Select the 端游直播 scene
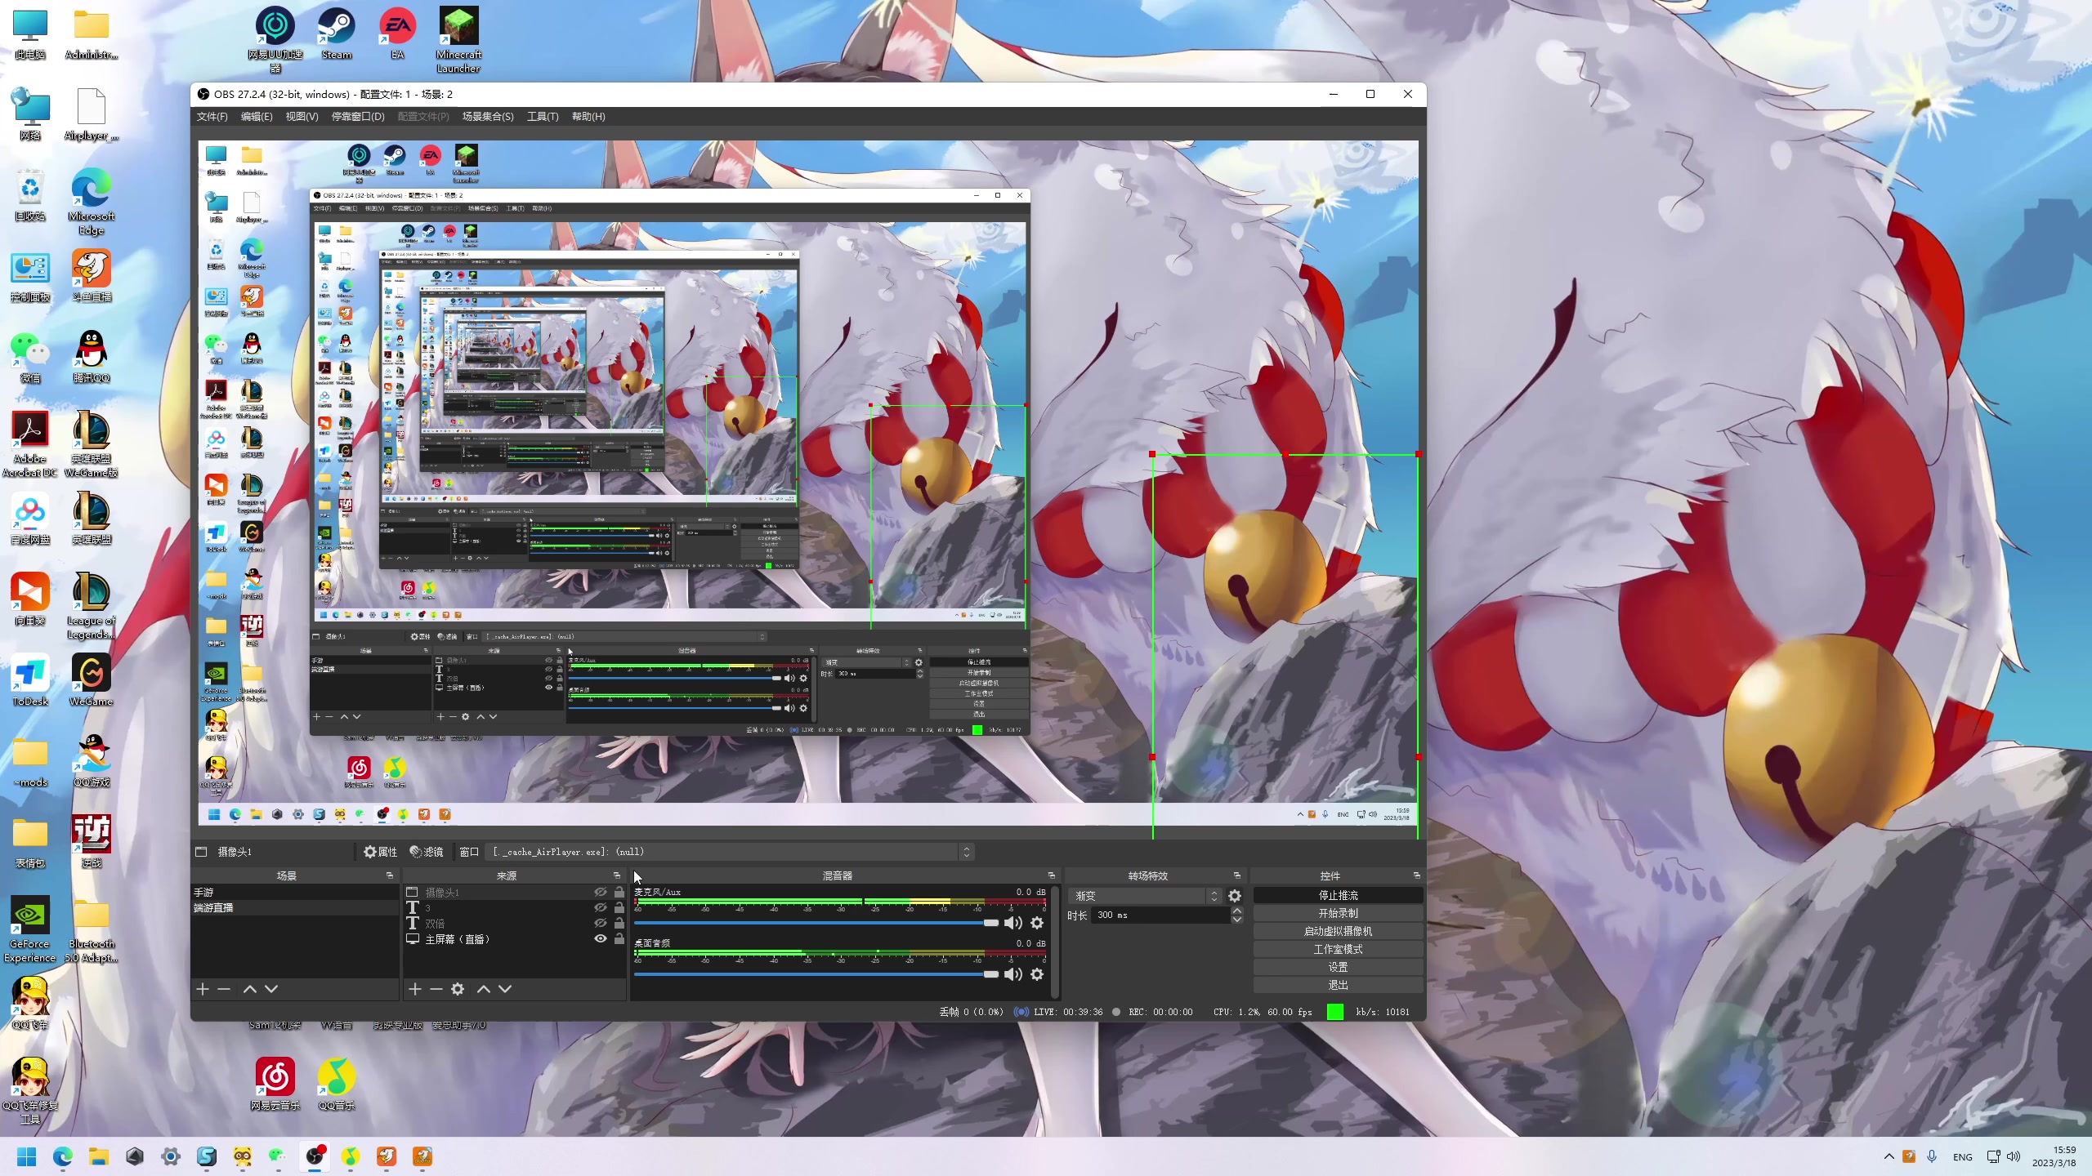 pos(295,908)
